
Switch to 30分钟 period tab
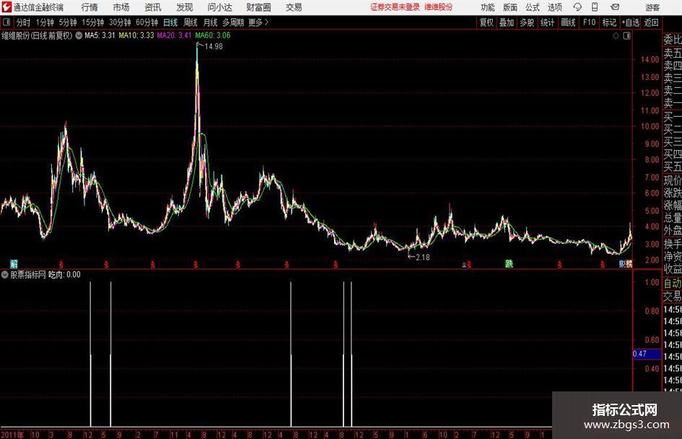[x=120, y=22]
